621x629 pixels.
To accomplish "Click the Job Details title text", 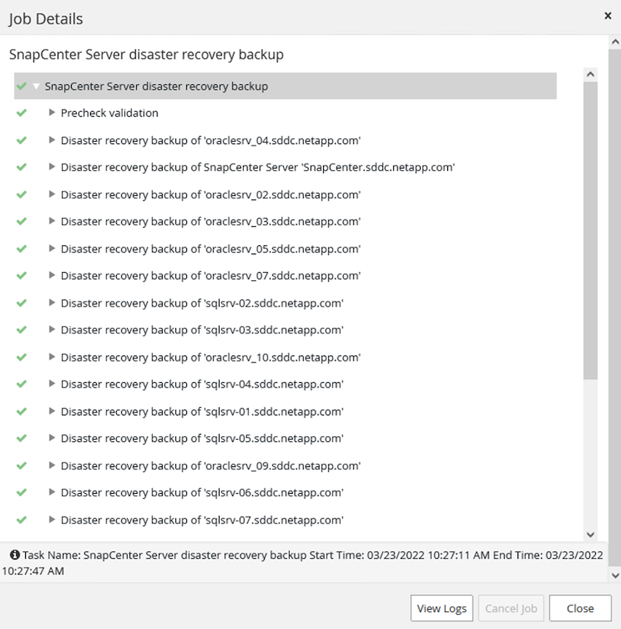I will pyautogui.click(x=46, y=19).
